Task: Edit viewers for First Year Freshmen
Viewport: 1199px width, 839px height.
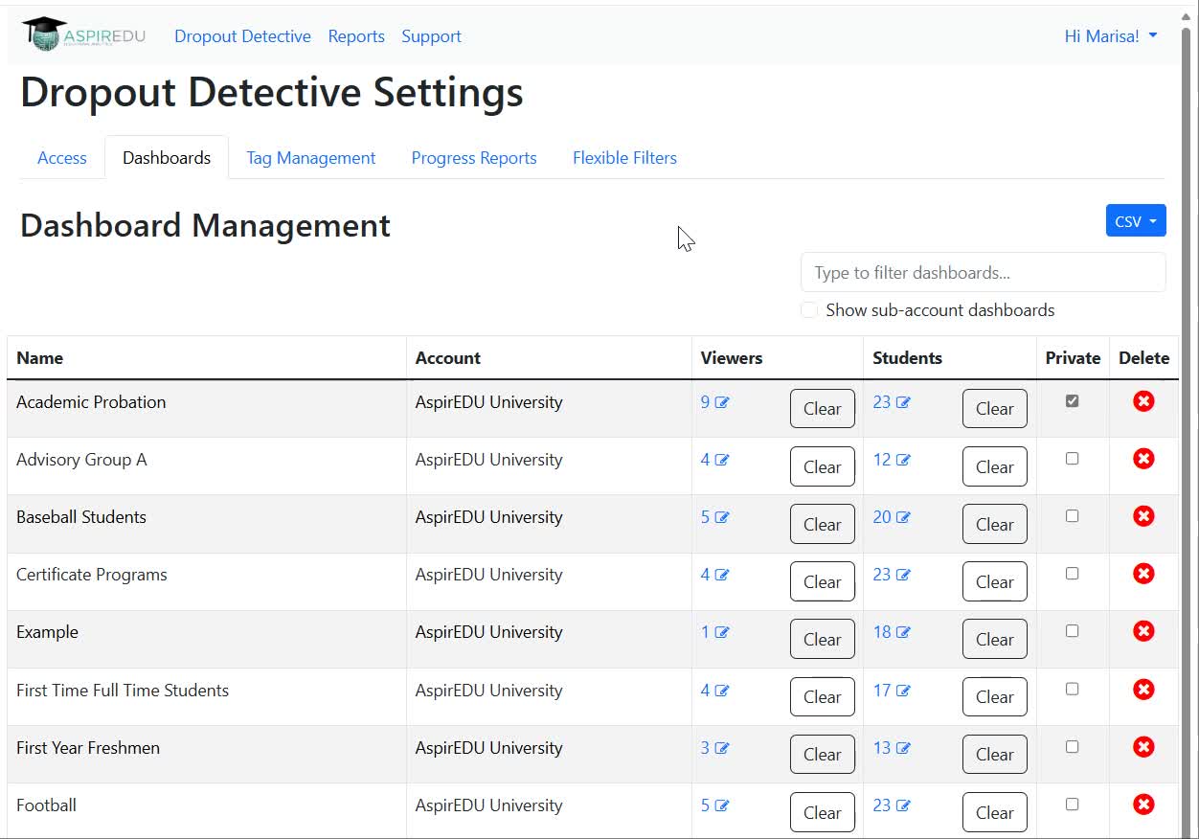Action: (x=722, y=748)
